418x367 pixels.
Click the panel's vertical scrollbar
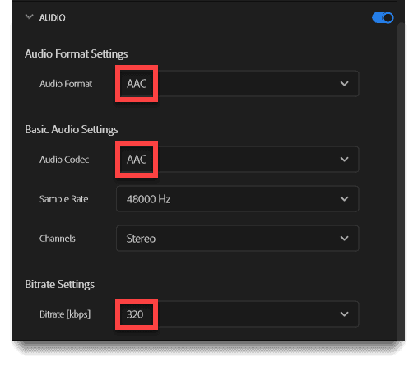coord(401,181)
